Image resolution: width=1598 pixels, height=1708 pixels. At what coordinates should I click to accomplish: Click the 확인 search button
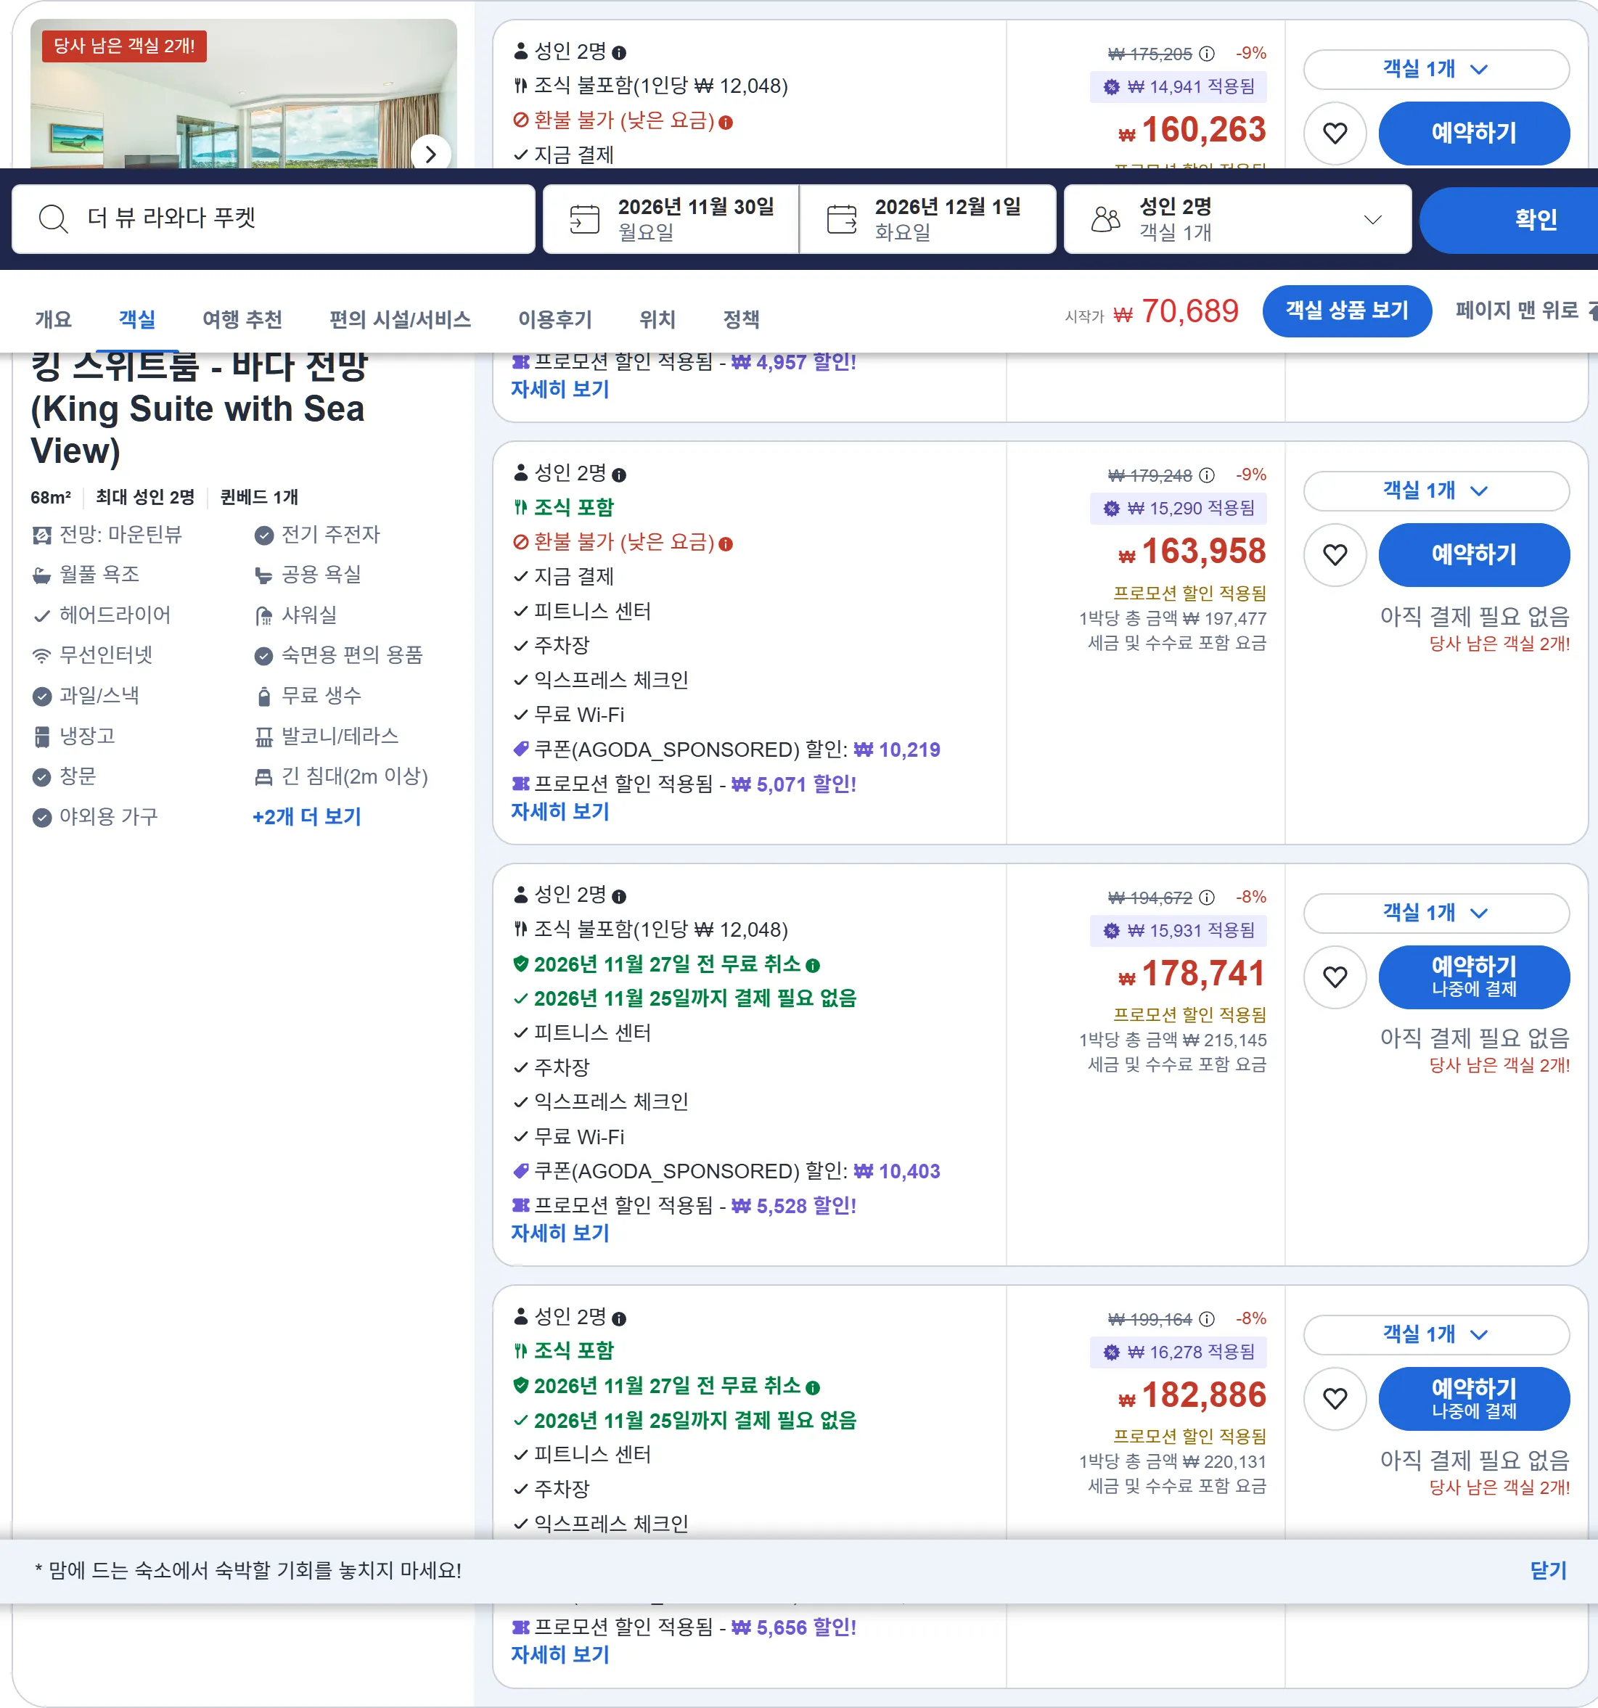[1509, 220]
